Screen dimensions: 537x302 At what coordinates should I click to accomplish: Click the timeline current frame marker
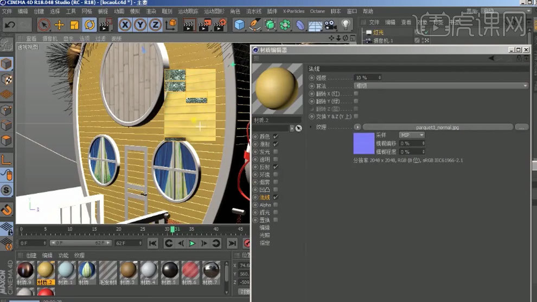pos(172,229)
